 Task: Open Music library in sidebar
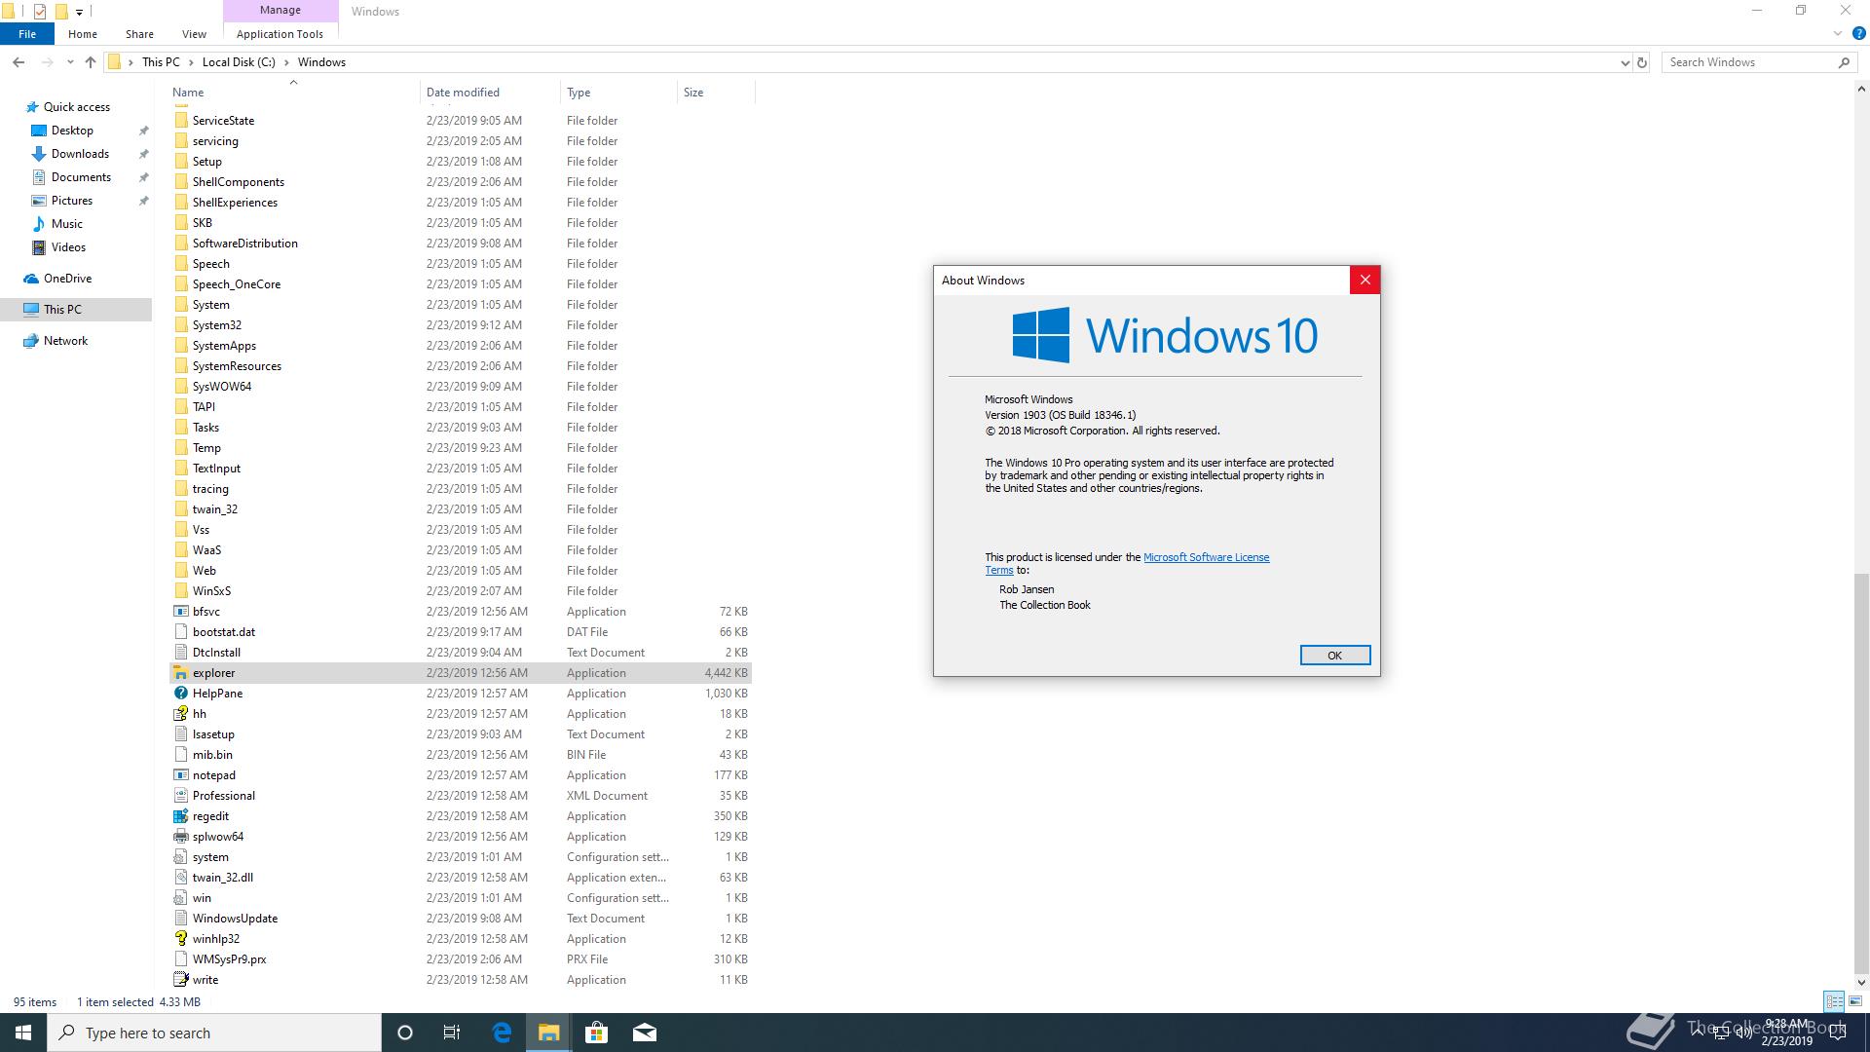click(66, 224)
